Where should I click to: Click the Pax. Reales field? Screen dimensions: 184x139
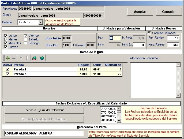click(173, 38)
